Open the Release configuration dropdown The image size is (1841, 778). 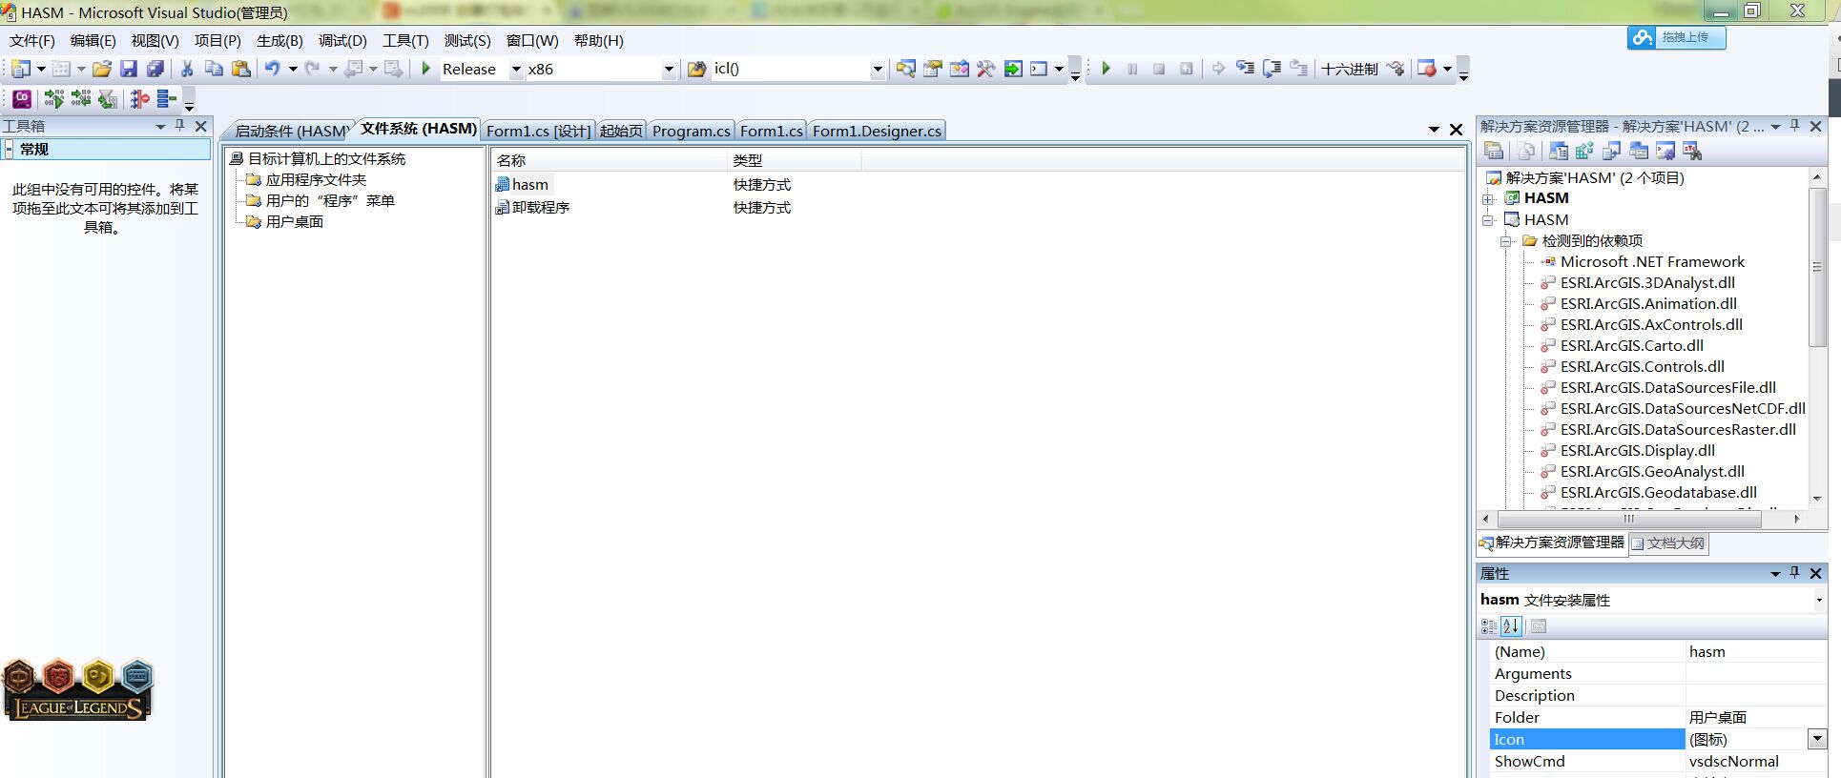[516, 69]
